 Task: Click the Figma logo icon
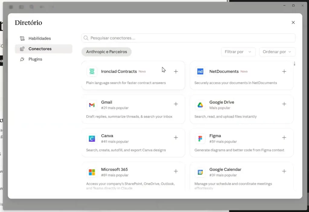(200, 138)
